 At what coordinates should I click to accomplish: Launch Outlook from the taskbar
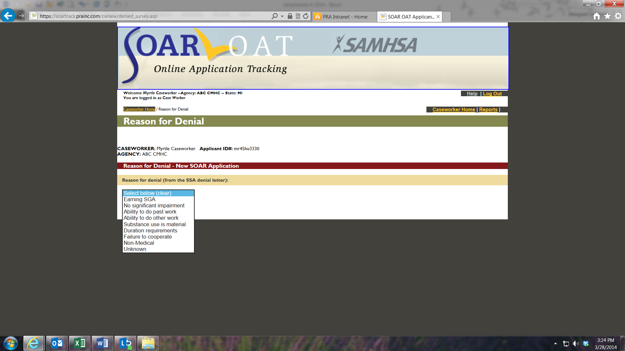[x=57, y=343]
